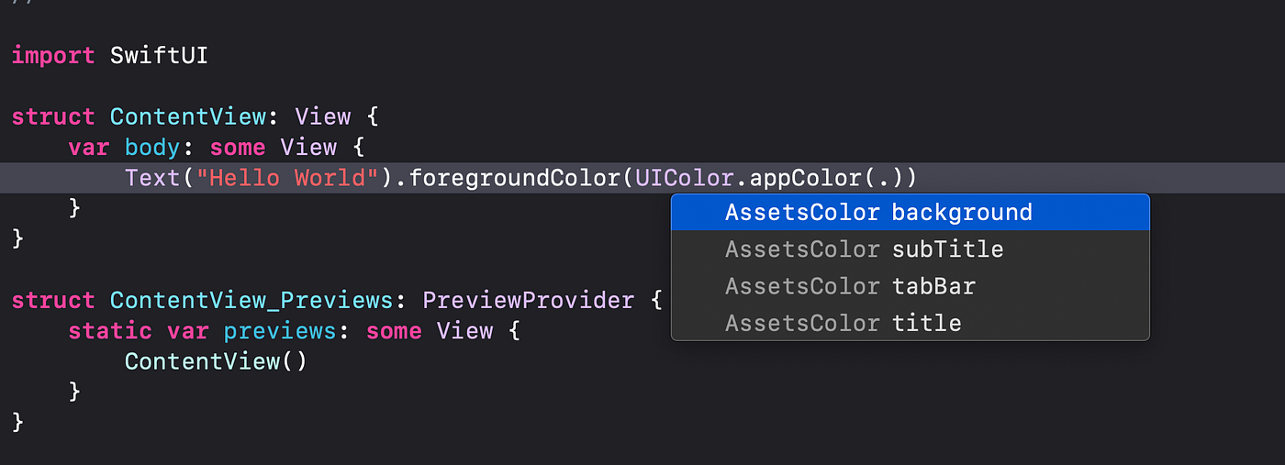Click the SwiftUI module name
1285x465 pixels.
coord(160,56)
